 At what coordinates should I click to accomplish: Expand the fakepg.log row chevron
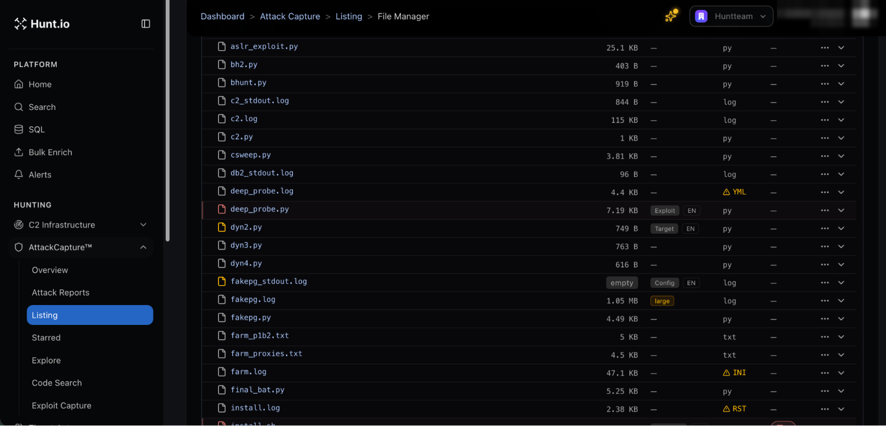pyautogui.click(x=841, y=301)
